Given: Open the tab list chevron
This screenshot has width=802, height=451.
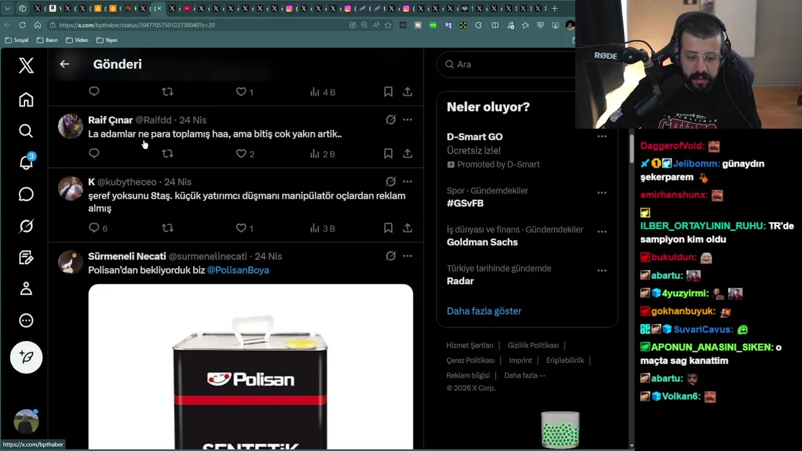Looking at the screenshot, I should click(8, 8).
